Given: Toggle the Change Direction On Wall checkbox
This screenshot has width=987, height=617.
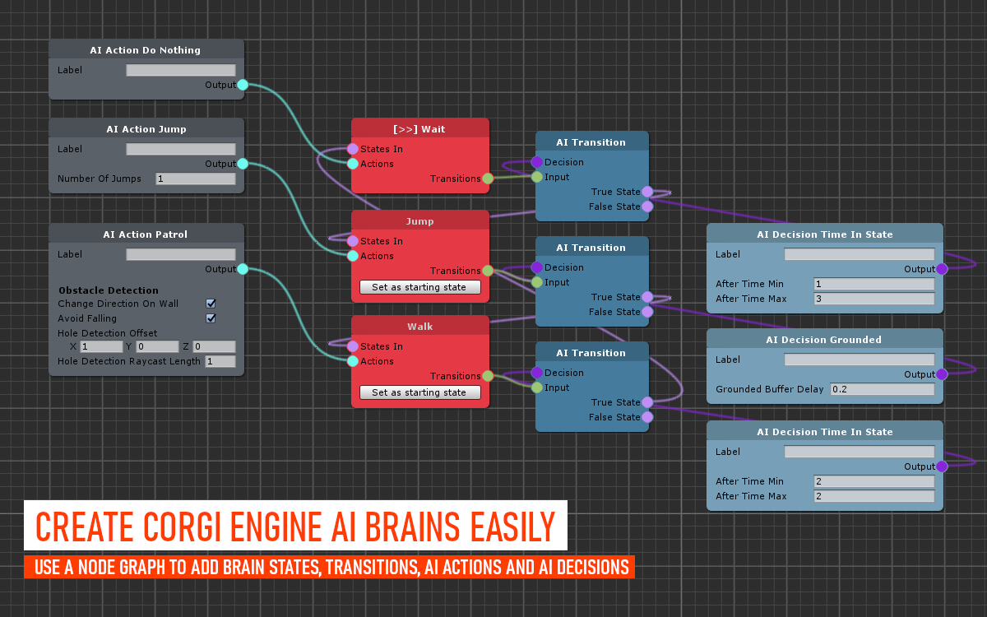Looking at the screenshot, I should coord(211,304).
